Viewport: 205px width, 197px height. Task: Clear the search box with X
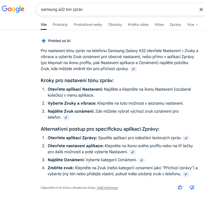[x=201, y=10]
